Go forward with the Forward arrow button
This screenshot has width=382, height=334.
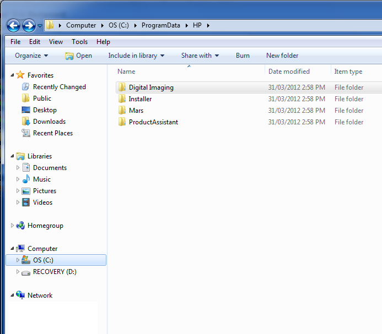click(x=29, y=25)
